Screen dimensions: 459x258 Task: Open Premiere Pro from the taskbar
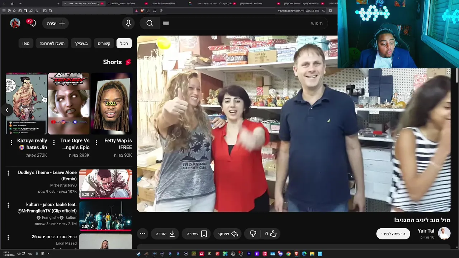249,254
